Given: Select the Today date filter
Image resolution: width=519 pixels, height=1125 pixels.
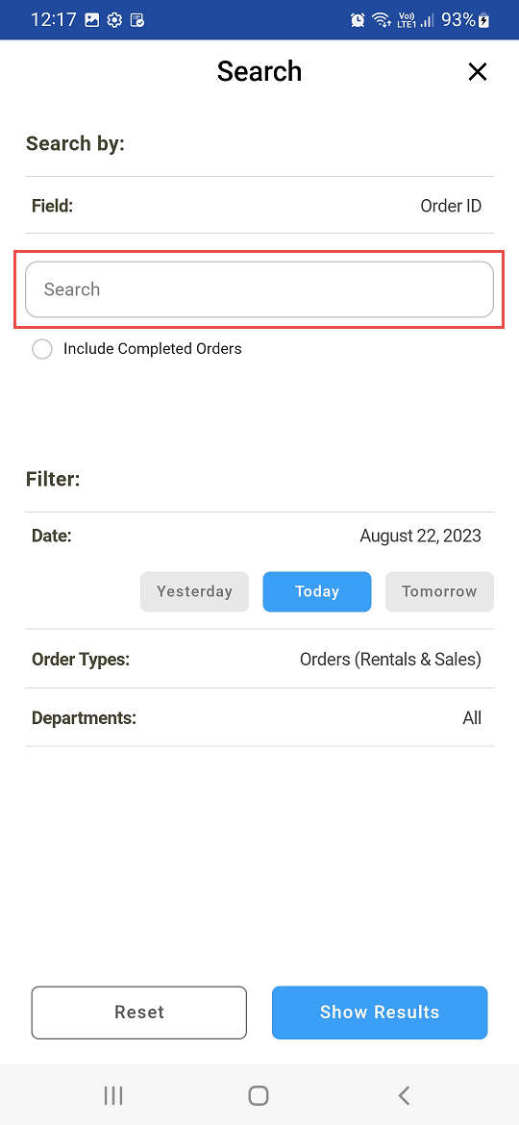Looking at the screenshot, I should point(317,592).
